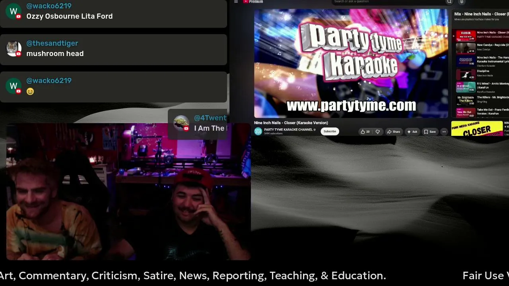The height and width of the screenshot is (286, 509).
Task: Click the YouTube search magnifier button
Action: click(x=449, y=2)
